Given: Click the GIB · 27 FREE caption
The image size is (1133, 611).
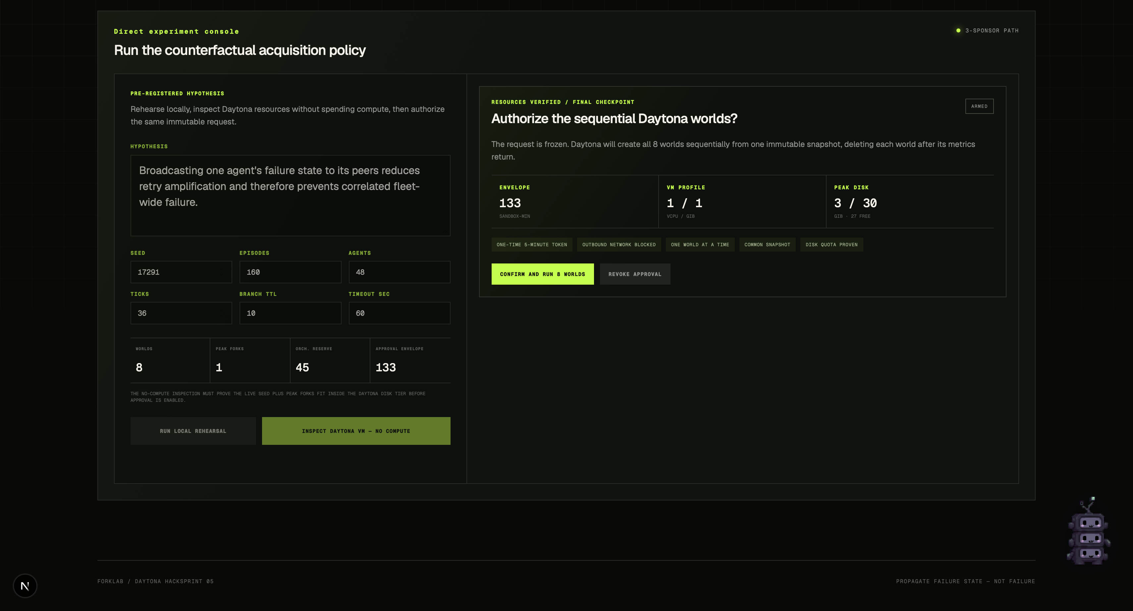Looking at the screenshot, I should click(852, 216).
